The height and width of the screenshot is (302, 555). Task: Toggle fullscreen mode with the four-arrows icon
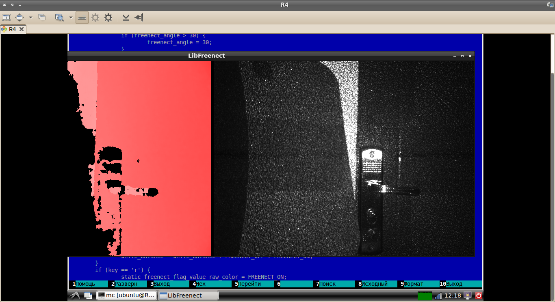[20, 17]
